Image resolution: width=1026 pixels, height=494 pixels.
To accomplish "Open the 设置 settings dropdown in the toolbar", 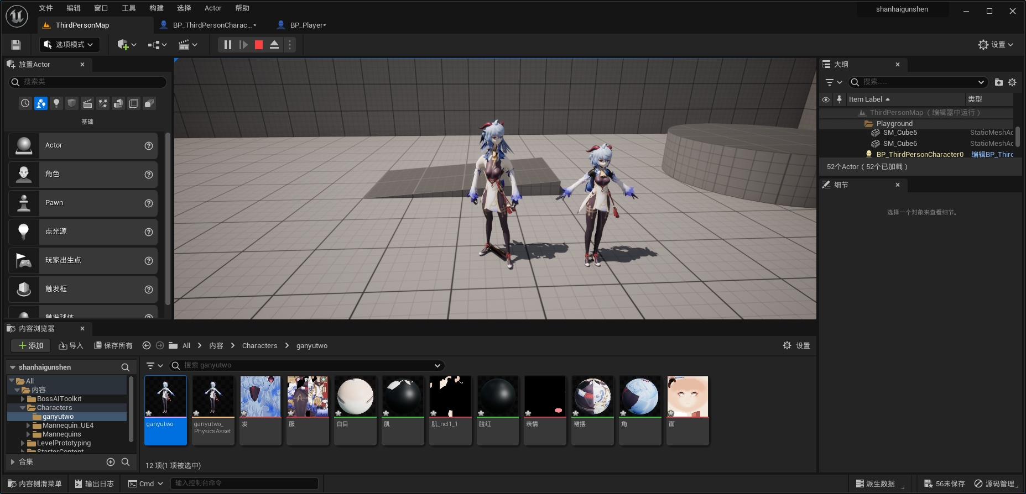I will coord(996,45).
